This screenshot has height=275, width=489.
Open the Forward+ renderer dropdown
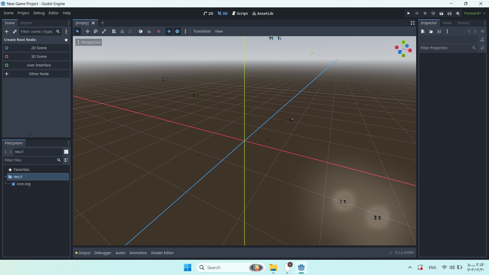click(474, 13)
